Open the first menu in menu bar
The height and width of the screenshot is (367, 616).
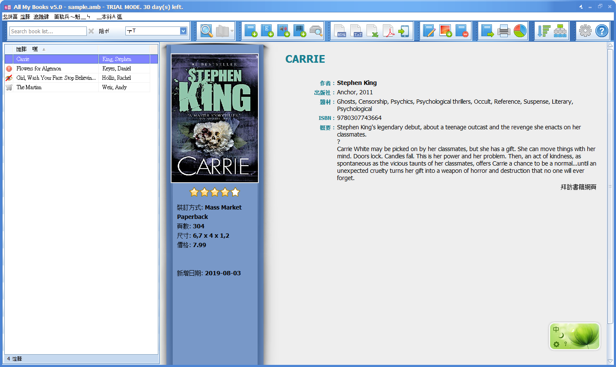10,17
